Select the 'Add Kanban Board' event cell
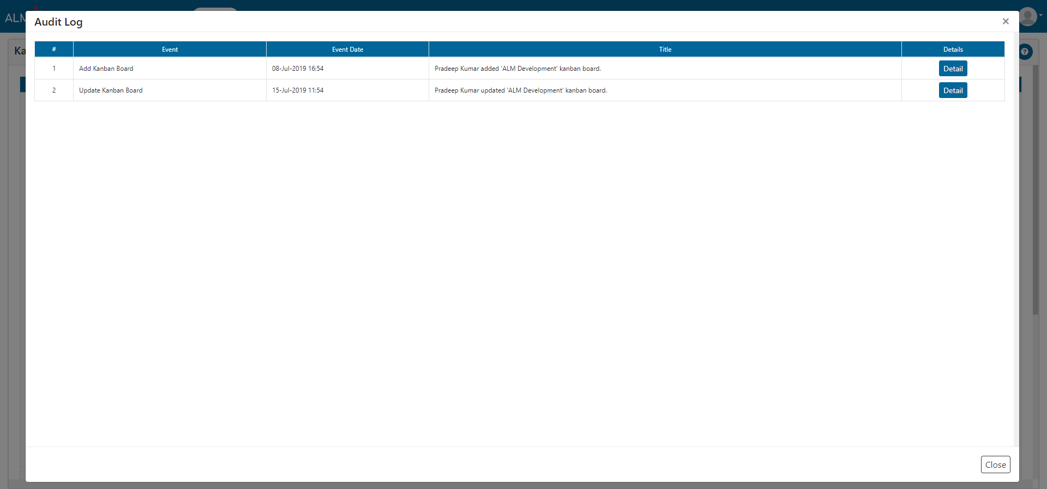This screenshot has height=489, width=1047. click(x=170, y=69)
